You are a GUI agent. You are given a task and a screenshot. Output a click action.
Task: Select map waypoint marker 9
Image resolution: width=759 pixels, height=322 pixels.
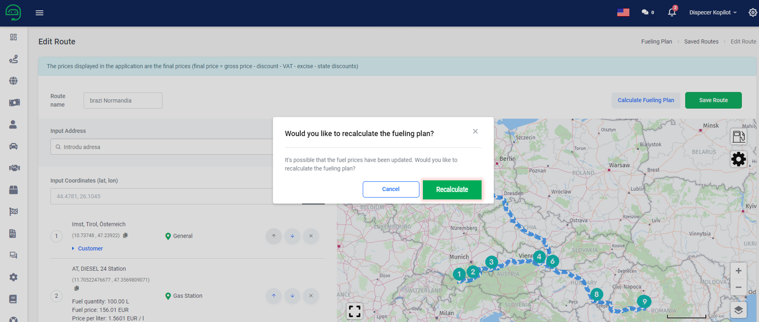[644, 301]
